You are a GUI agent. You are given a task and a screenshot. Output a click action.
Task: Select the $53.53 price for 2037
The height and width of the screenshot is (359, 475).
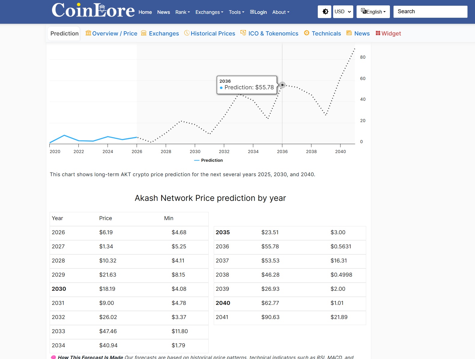click(271, 261)
